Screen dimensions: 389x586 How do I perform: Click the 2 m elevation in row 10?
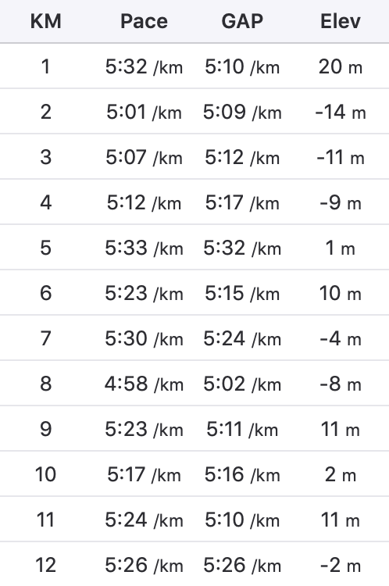point(341,474)
